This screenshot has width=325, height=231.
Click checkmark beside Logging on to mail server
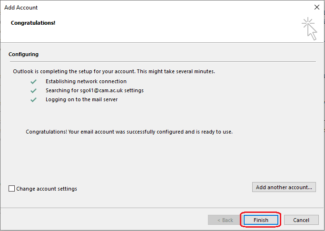pyautogui.click(x=33, y=100)
